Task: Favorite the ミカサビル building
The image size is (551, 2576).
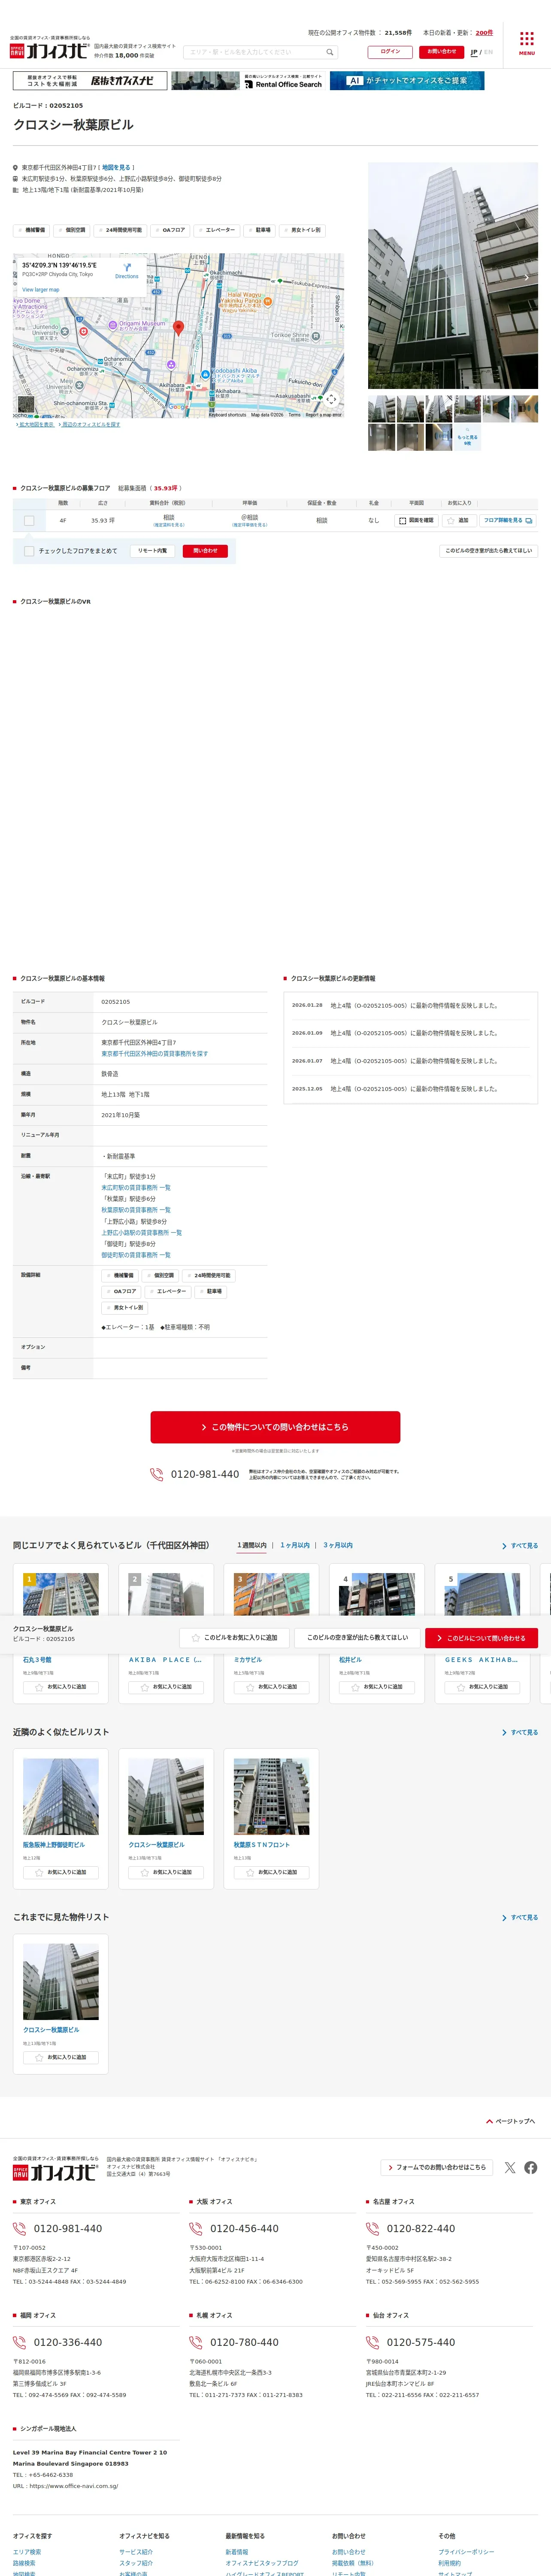Action: tap(271, 1686)
